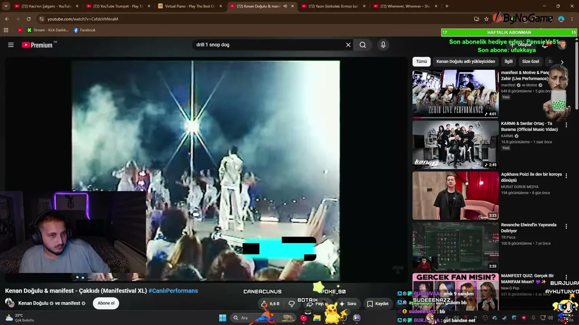The width and height of the screenshot is (579, 325).
Task: Open more options for KARM6 video
Action: (566, 125)
